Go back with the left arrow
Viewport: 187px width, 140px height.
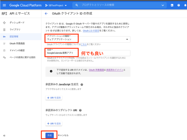pos(46,14)
